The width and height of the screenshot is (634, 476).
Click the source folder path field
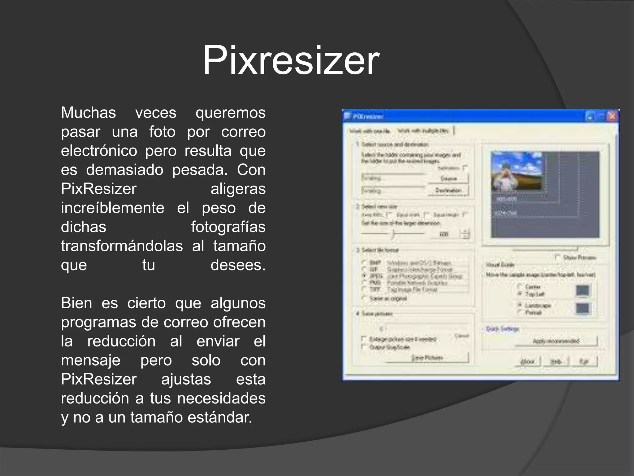[393, 179]
